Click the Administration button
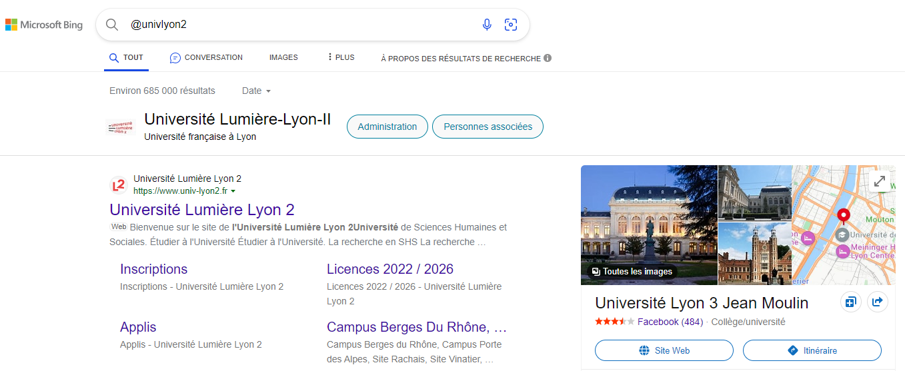 [x=387, y=127]
